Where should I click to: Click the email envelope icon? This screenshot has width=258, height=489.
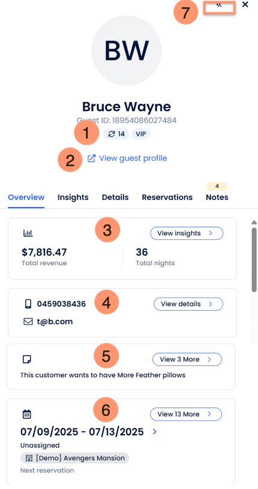tap(28, 322)
